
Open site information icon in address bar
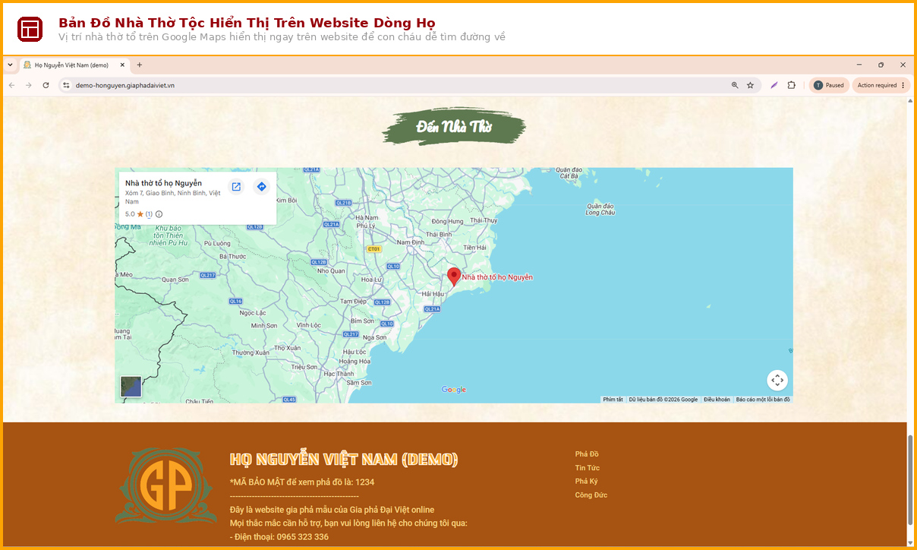tap(67, 85)
